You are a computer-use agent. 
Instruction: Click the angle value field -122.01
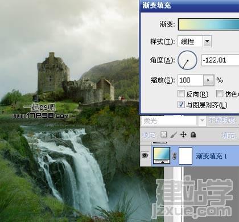tap(220, 60)
